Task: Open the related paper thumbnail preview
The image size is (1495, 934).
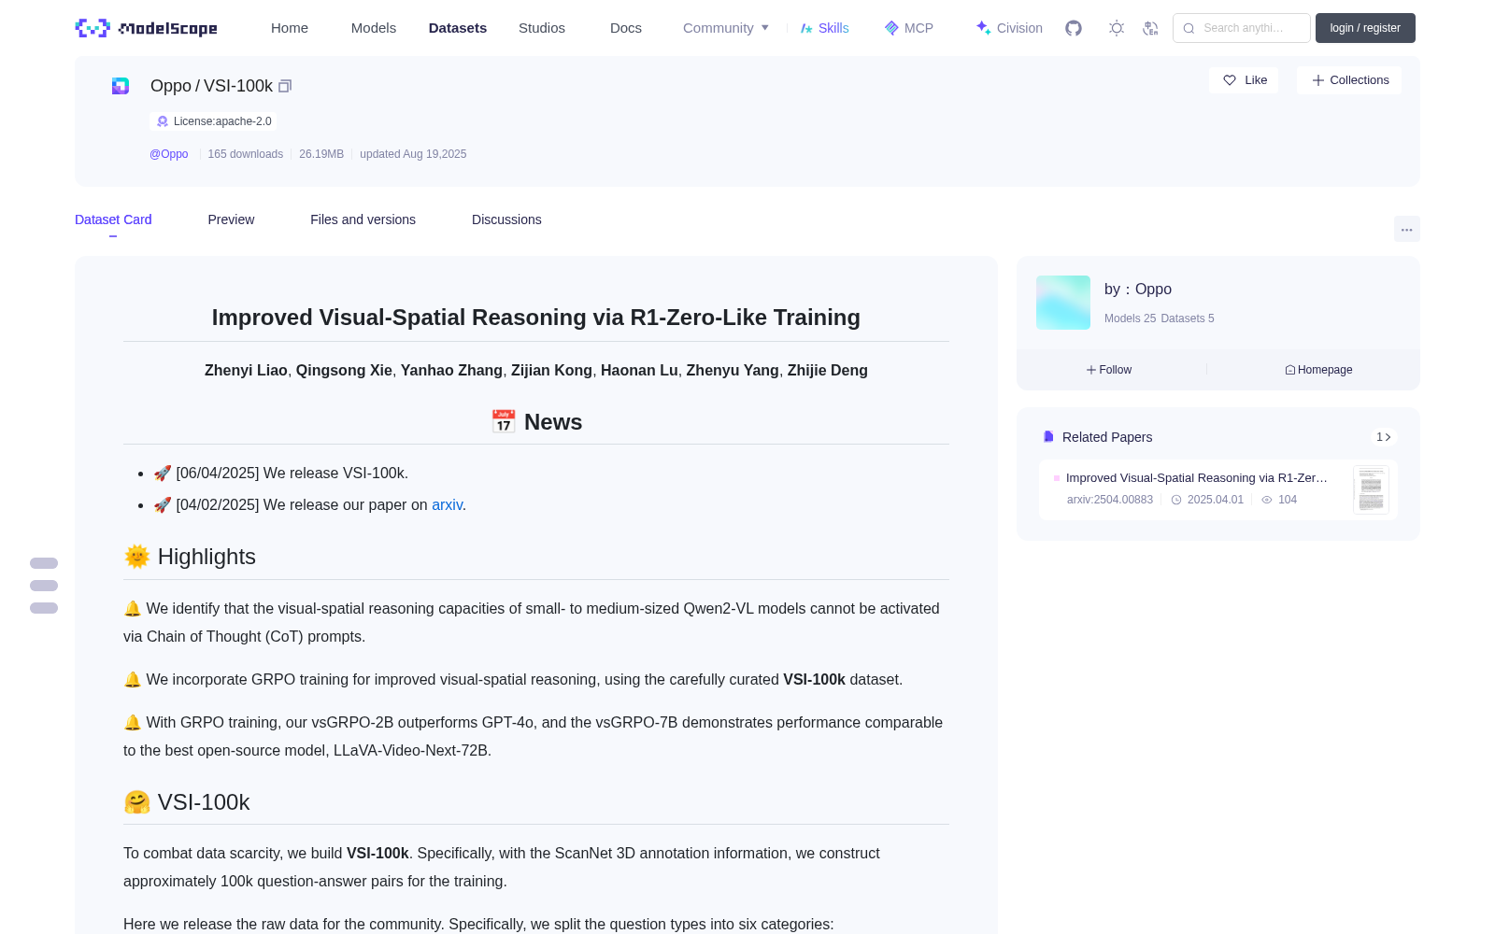Action: tap(1371, 489)
